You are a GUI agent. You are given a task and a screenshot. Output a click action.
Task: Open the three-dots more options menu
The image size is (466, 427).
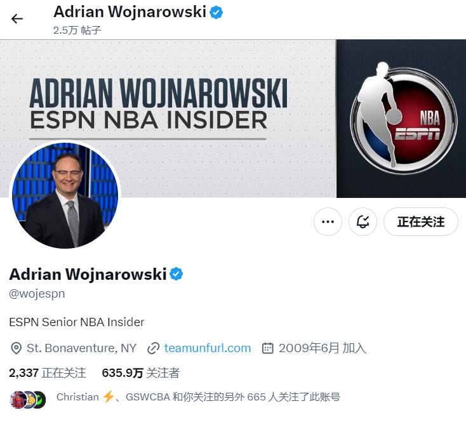tap(328, 222)
